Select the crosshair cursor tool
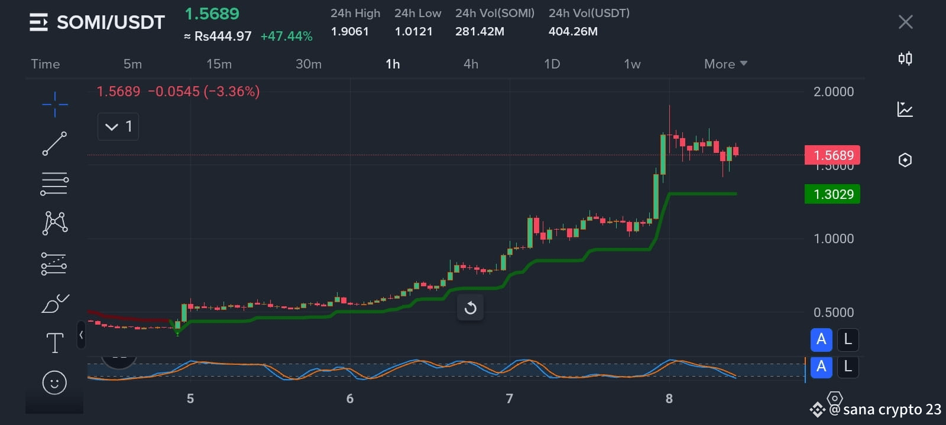 55,104
